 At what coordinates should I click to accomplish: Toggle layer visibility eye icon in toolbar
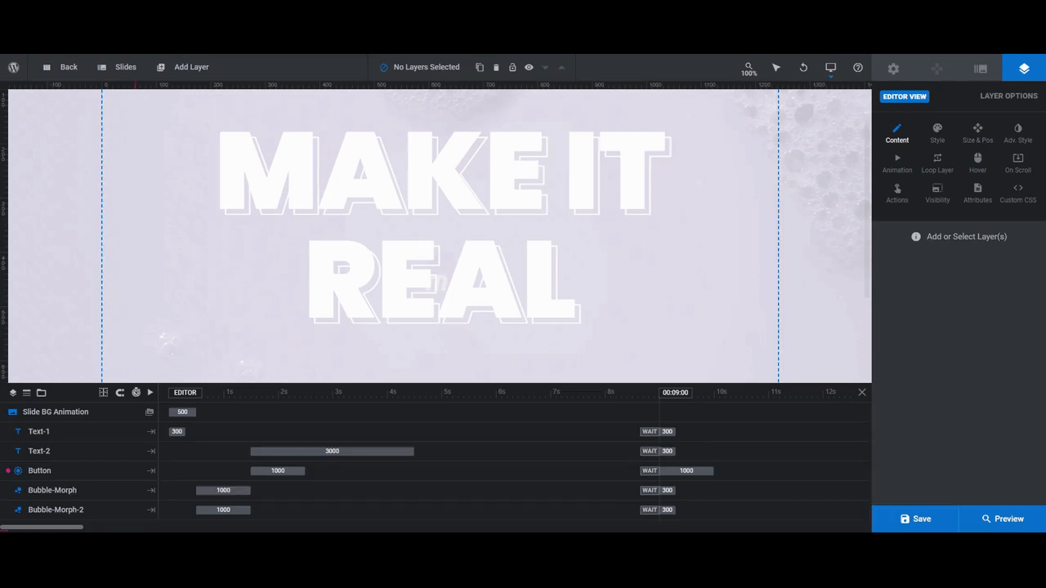pyautogui.click(x=529, y=67)
